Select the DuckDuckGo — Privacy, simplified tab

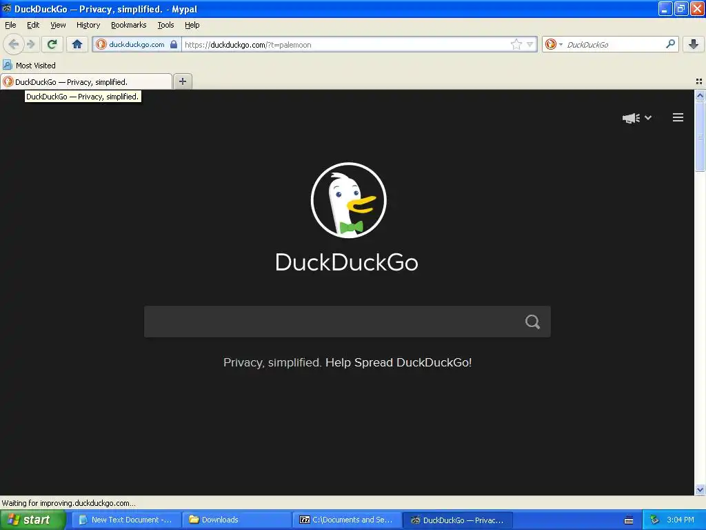click(85, 81)
